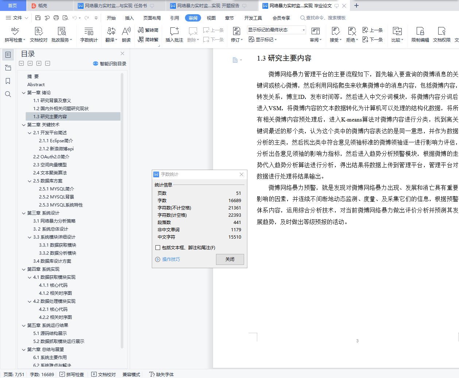The width and height of the screenshot is (459, 378).
Task: Toggle 文档校对 in the status bar
Action: [104, 374]
